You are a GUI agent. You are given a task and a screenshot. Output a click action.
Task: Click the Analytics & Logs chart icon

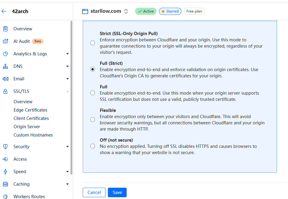click(5, 54)
